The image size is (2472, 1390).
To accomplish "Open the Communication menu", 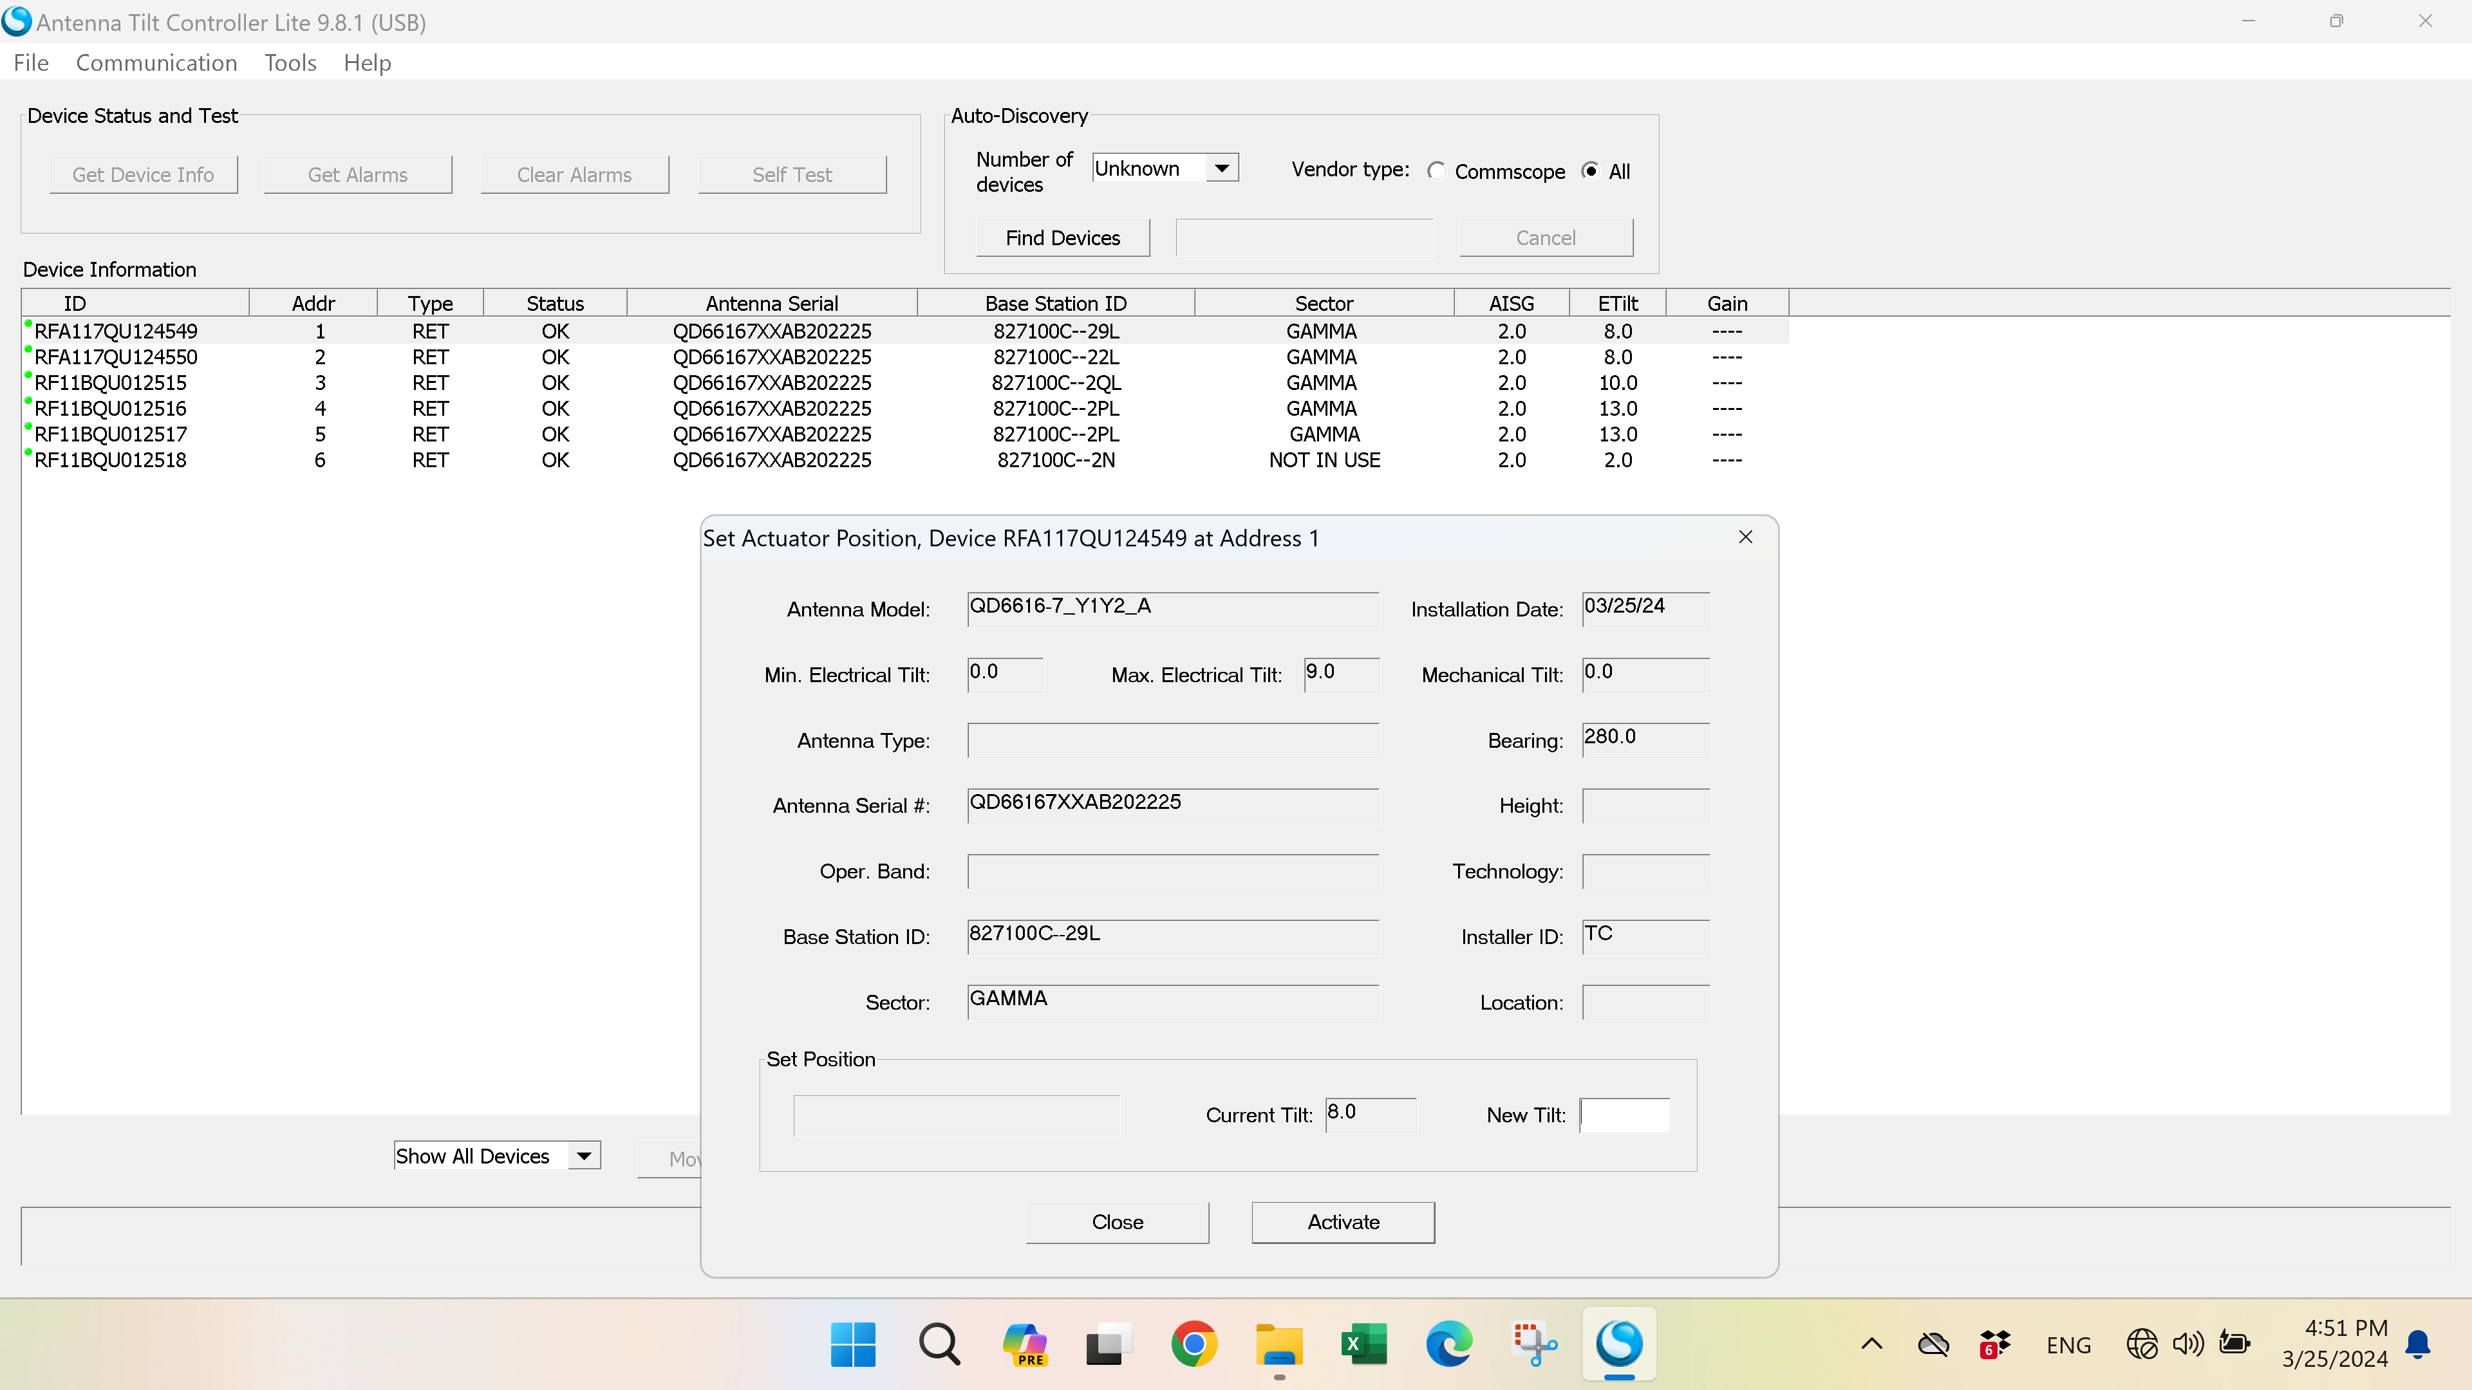I will pyautogui.click(x=156, y=62).
